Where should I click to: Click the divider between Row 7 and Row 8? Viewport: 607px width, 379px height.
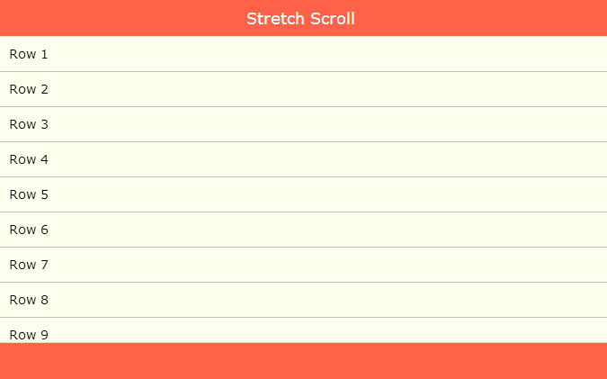[x=303, y=282]
